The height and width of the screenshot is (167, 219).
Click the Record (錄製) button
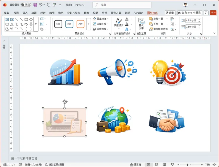(x=170, y=13)
